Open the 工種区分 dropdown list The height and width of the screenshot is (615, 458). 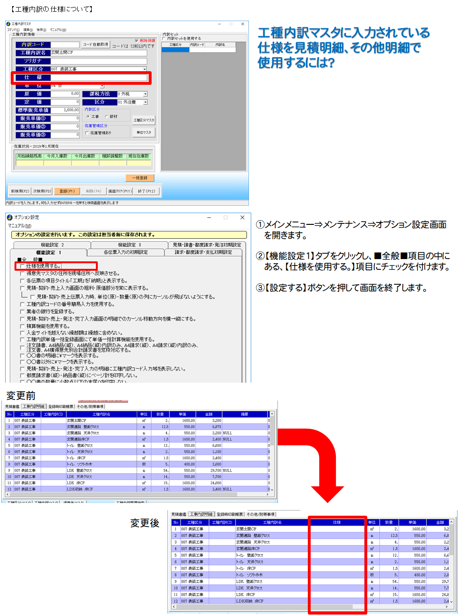[145, 69]
